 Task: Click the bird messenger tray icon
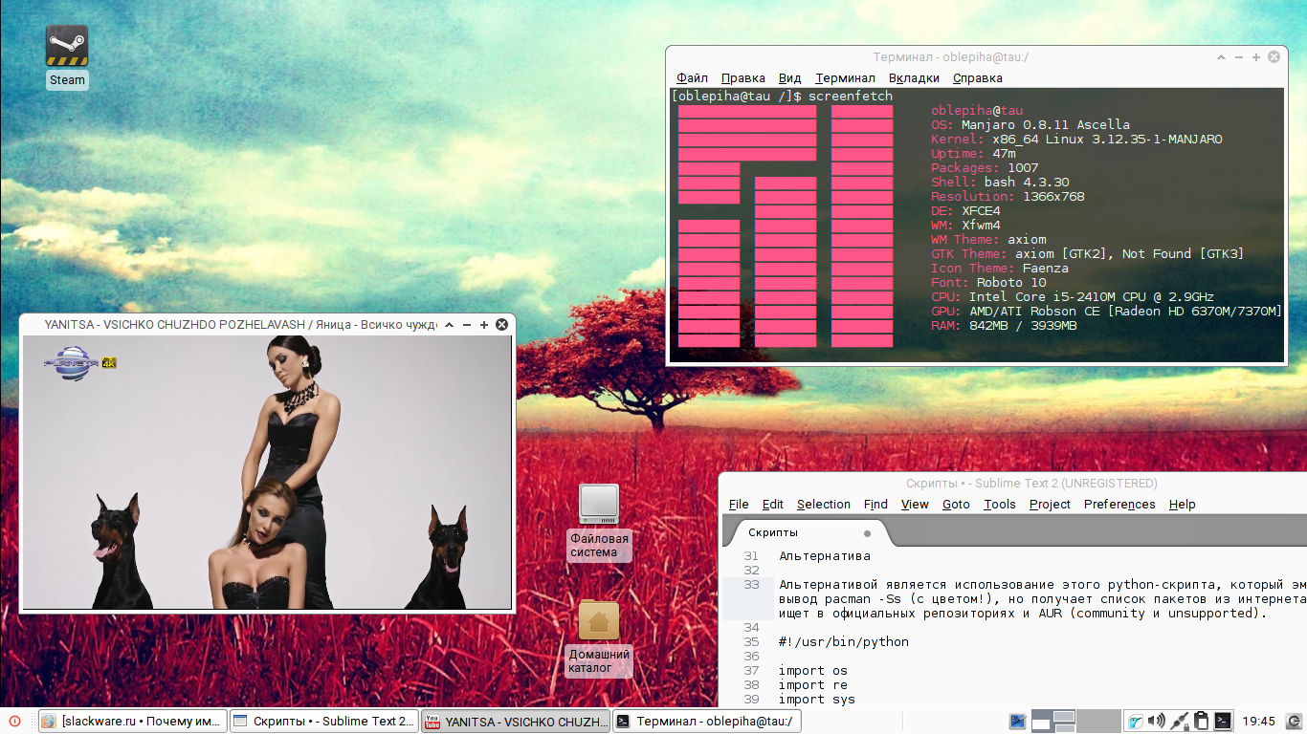(1136, 722)
